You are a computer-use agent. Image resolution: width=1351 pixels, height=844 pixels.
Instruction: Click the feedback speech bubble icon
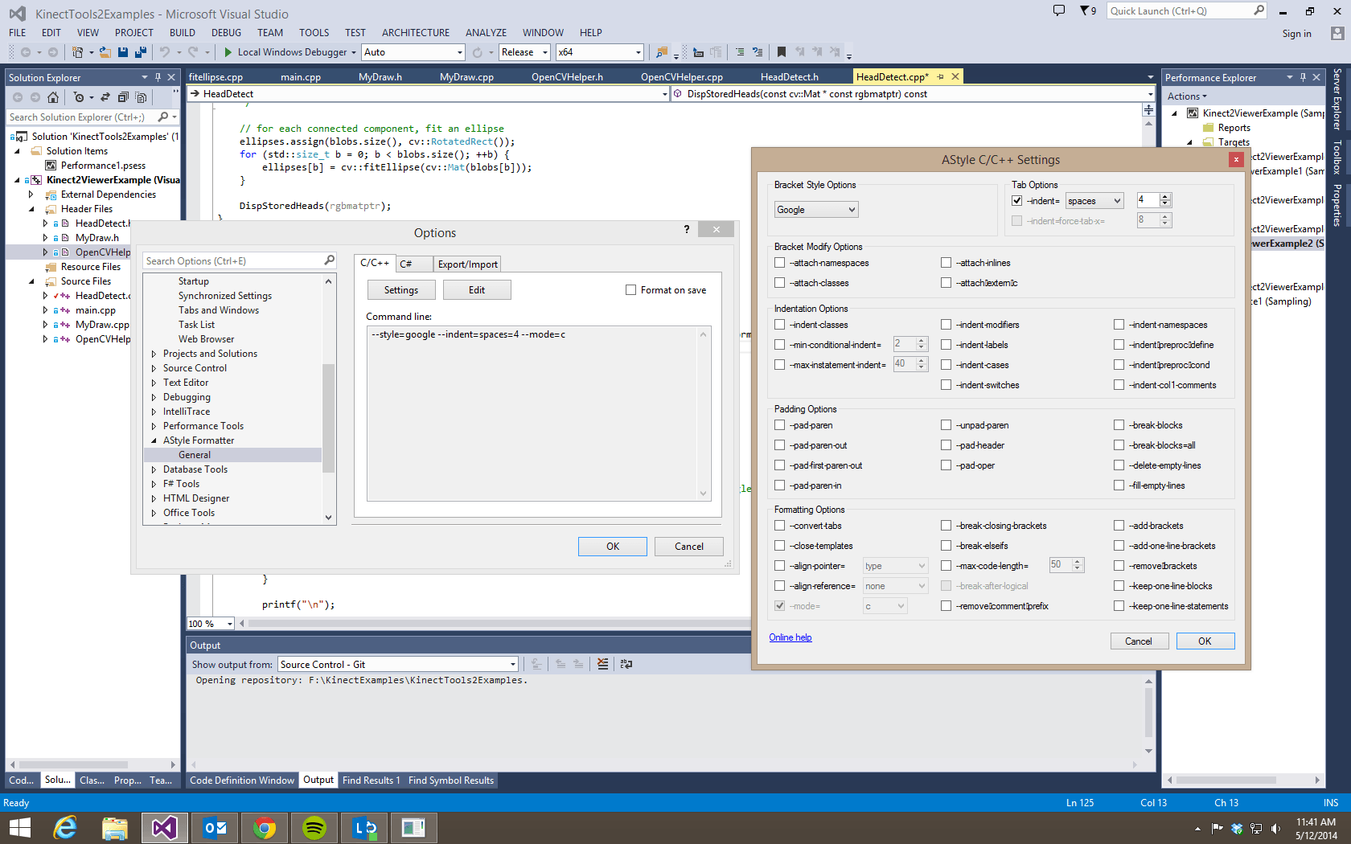(1059, 10)
